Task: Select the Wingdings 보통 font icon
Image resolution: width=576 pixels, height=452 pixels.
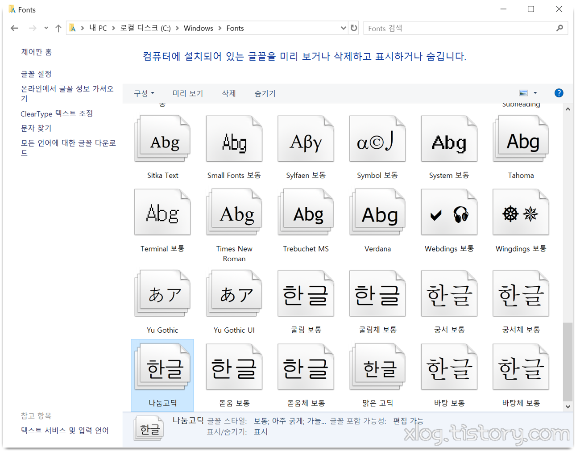Action: pos(521,212)
